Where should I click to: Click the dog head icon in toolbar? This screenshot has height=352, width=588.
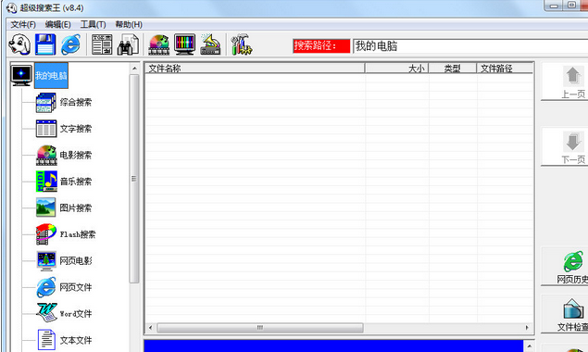[x=19, y=44]
